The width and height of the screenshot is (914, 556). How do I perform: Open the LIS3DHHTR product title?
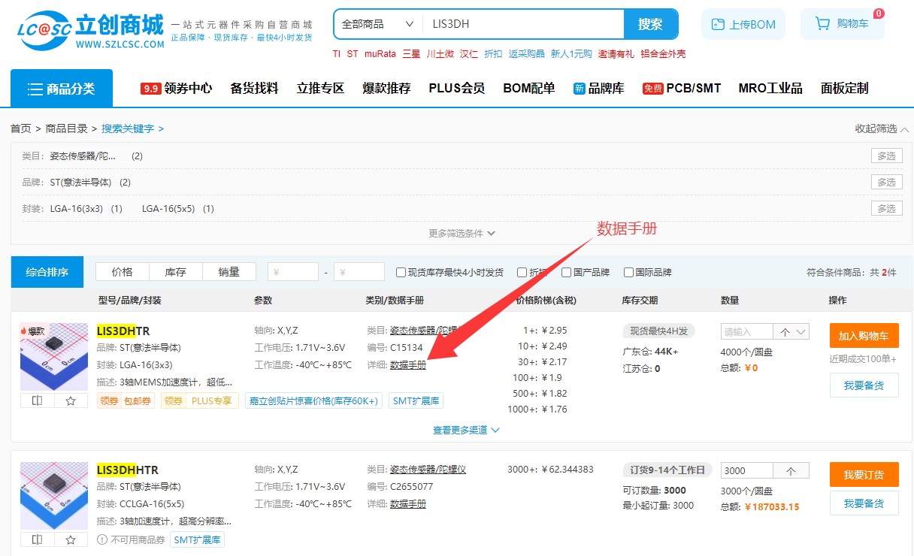[x=128, y=470]
